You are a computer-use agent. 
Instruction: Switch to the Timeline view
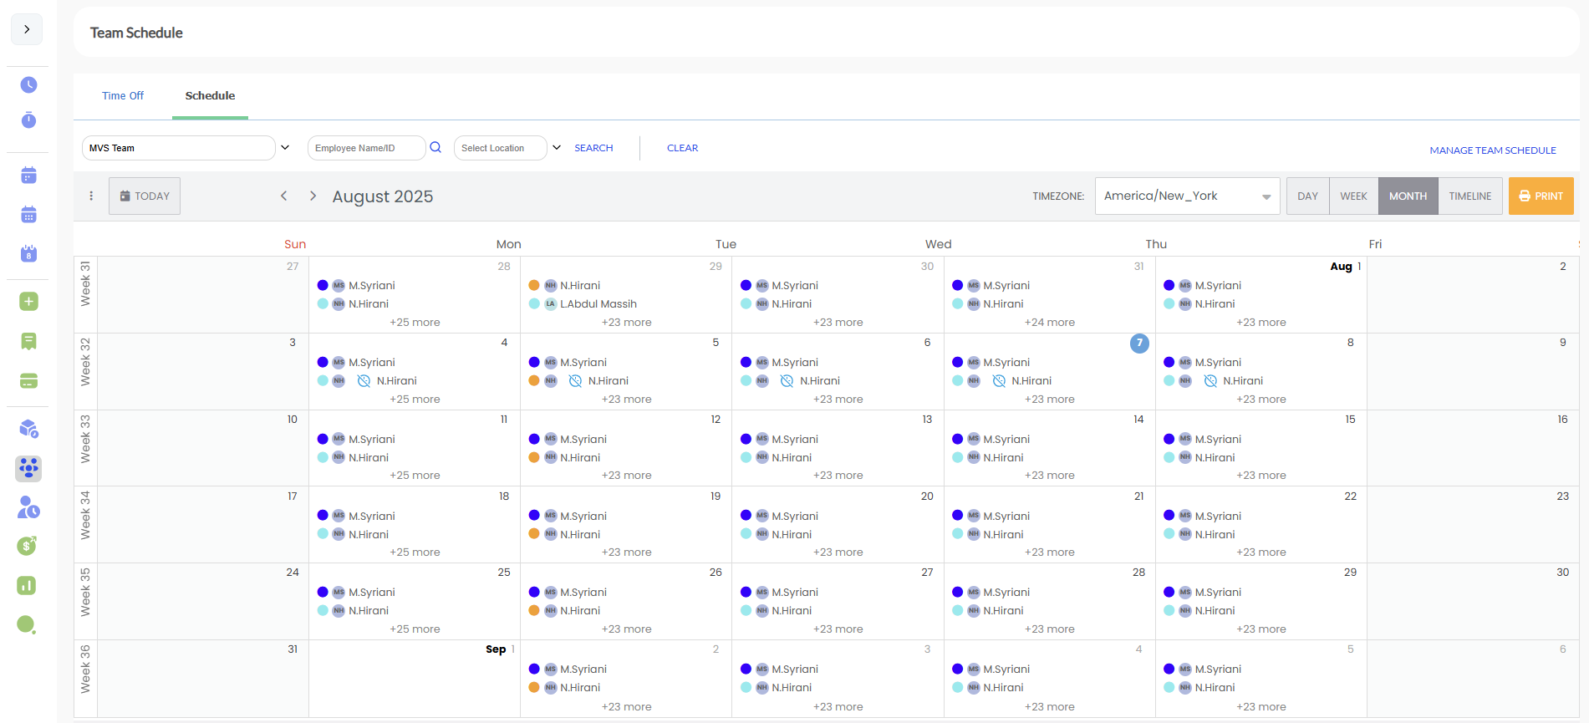coord(1469,196)
